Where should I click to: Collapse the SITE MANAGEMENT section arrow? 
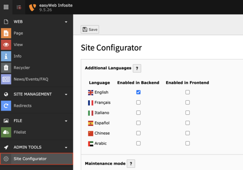[66, 94]
